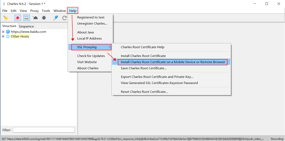Viewport: 285px width, 141px height.
Task: Switch to the Structure tab
Action: coord(9,26)
